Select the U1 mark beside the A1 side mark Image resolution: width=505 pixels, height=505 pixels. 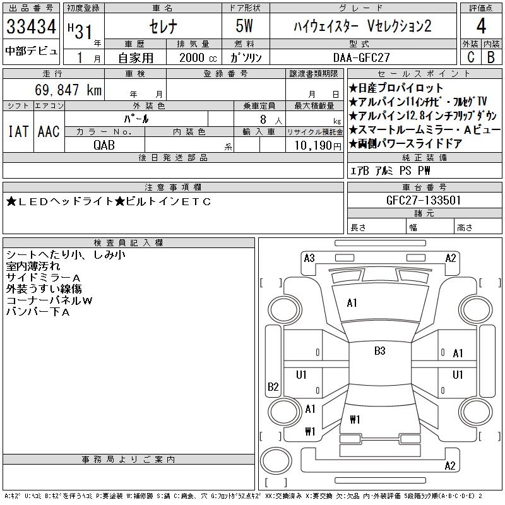(458, 375)
